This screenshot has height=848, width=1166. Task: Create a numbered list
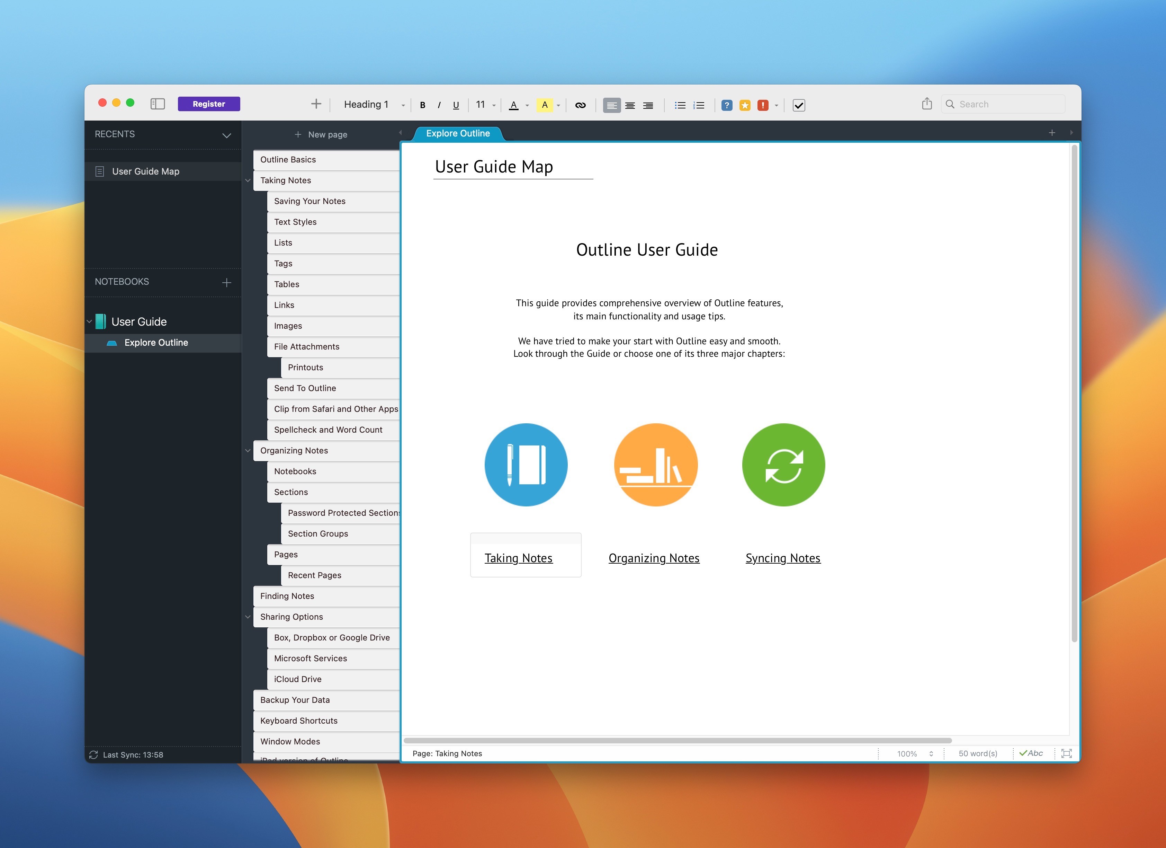699,105
